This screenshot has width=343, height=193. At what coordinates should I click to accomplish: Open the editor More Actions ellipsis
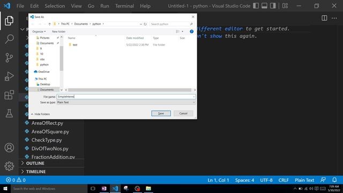[334, 18]
